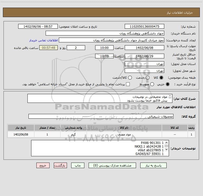
Task: Click مشاهده مدارک پیوستی (0) button
Action: pos(112,165)
